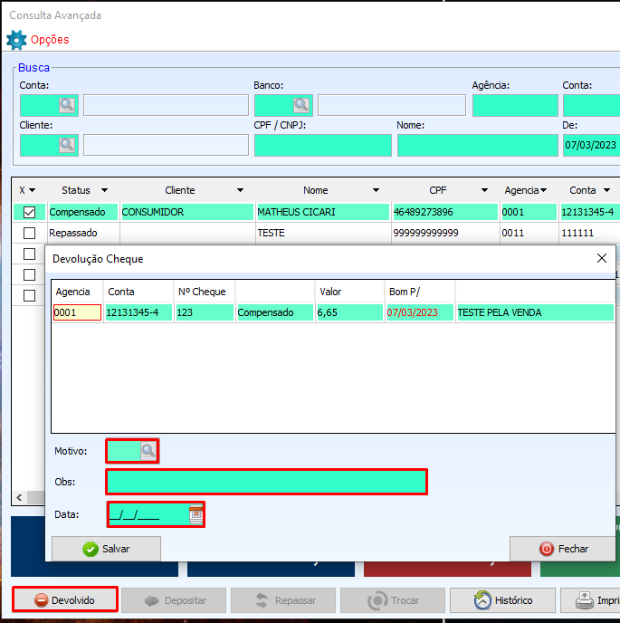Select the 99999999999 CPF cell

coord(445,233)
